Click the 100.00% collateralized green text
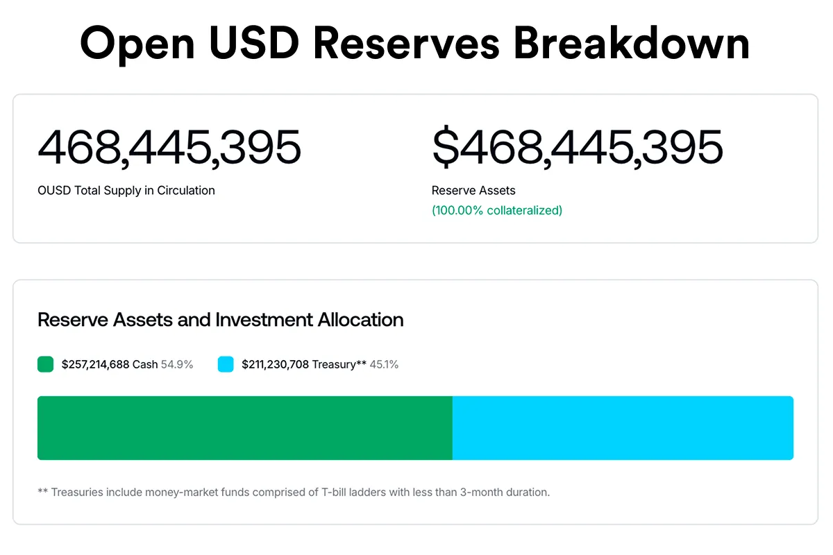 pos(497,210)
